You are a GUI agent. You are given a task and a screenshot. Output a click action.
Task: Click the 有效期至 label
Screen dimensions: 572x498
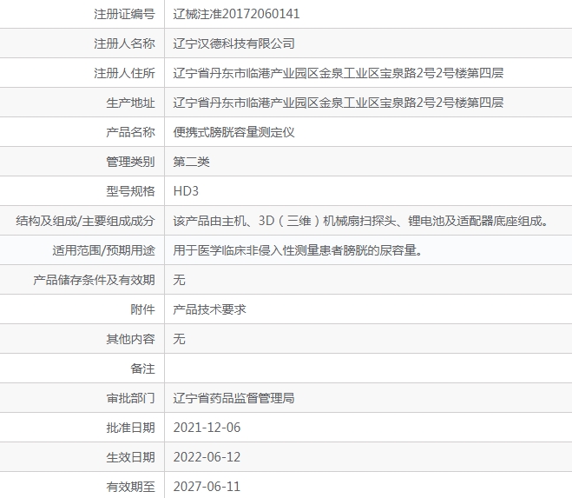click(x=130, y=487)
